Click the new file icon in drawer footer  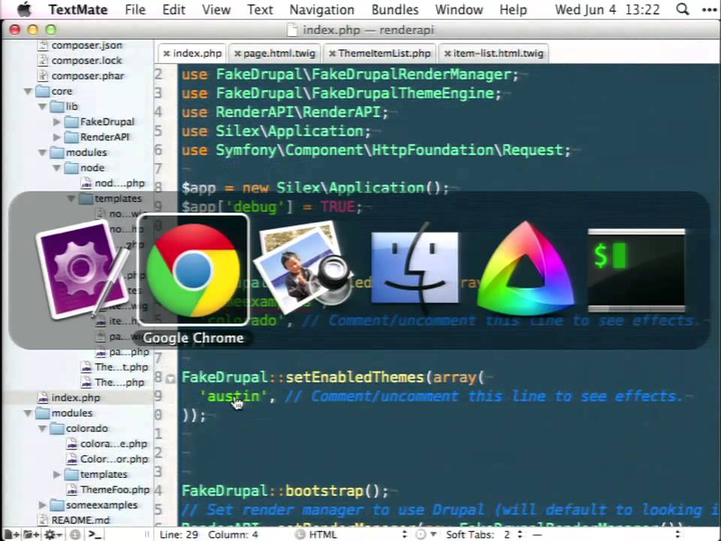(x=11, y=534)
